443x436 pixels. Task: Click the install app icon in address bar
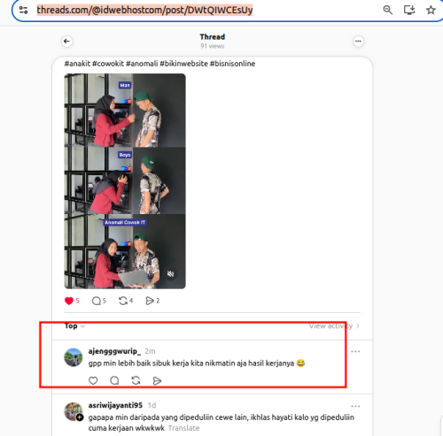pos(409,10)
